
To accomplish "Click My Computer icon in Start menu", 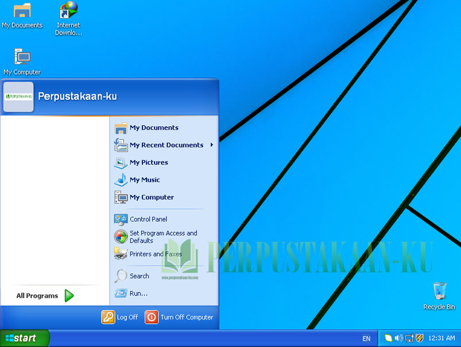I will 121,197.
